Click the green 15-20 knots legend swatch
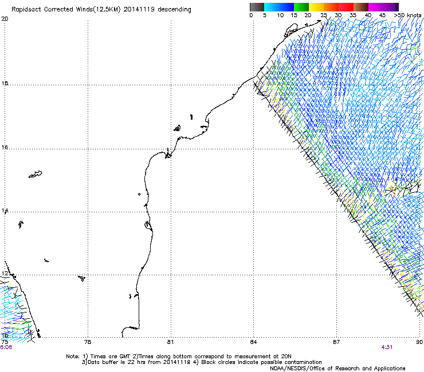 coord(301,7)
